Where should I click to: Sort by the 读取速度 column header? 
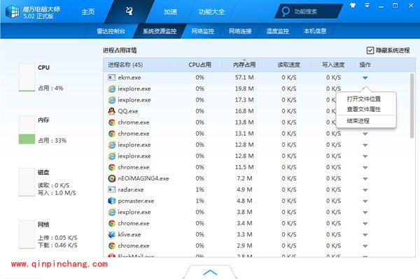tap(288, 65)
